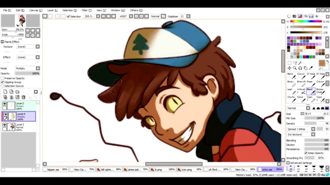Adjust the brush Density slider

click(317, 124)
